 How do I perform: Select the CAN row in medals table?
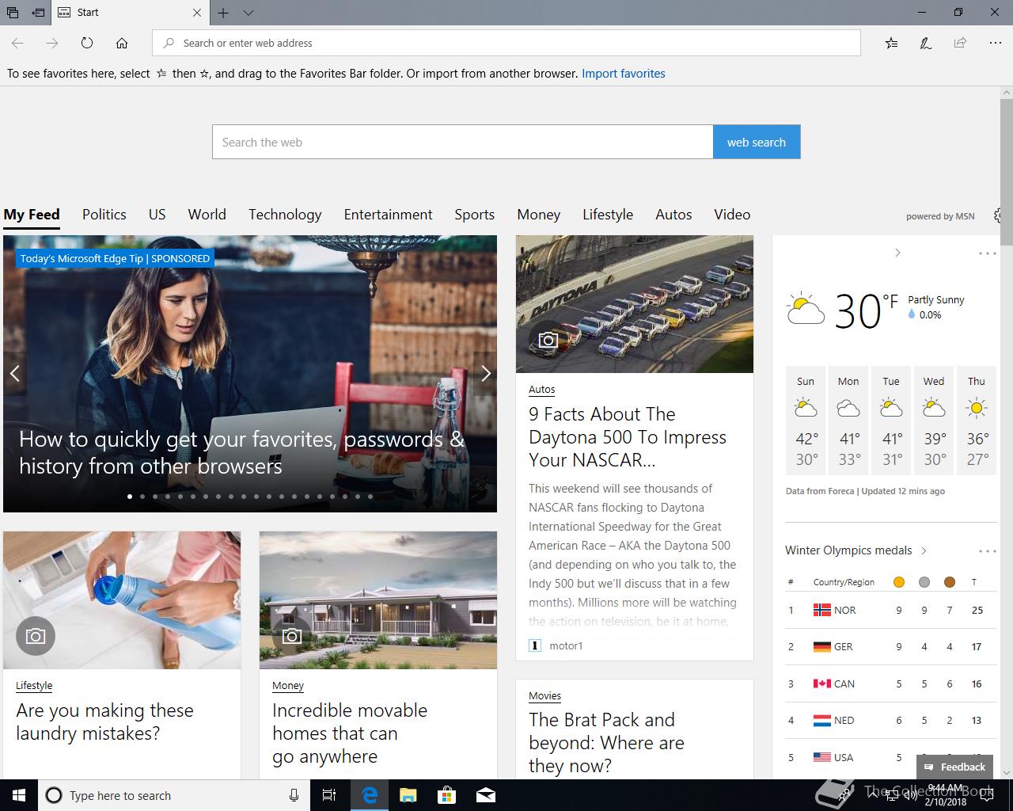pyautogui.click(x=891, y=683)
